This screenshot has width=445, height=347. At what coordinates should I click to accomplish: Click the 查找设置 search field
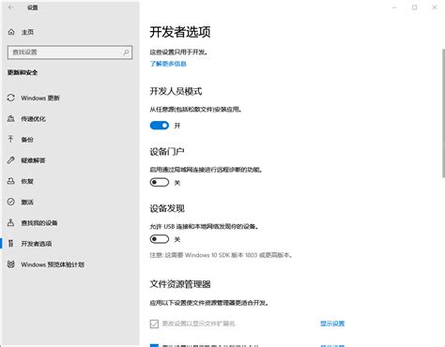69,53
